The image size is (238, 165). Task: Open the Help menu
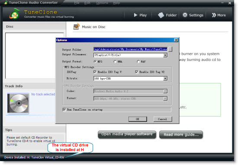tap(116, 3)
